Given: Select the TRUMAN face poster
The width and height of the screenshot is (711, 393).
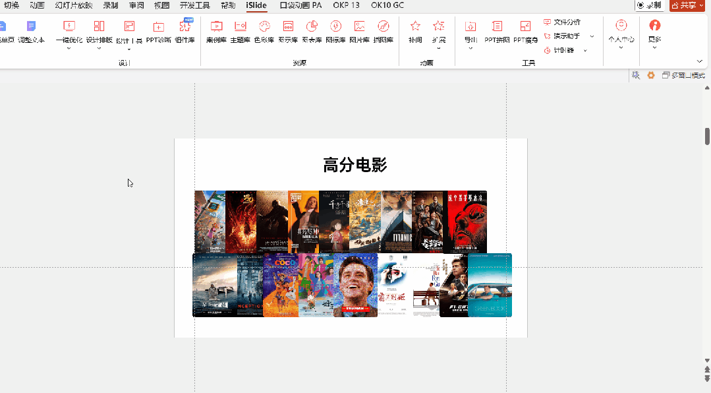Looking at the screenshot, I should coord(356,285).
